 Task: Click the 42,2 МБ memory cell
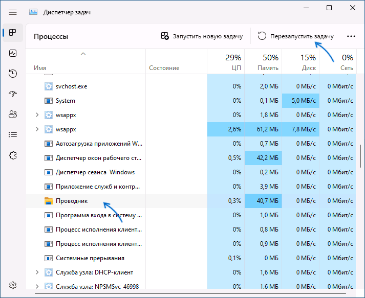(263, 158)
